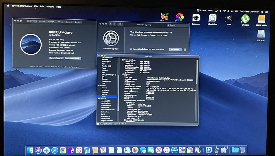This screenshot has height=156, width=275.
Task: Open System Information menu
Action: click(22, 6)
